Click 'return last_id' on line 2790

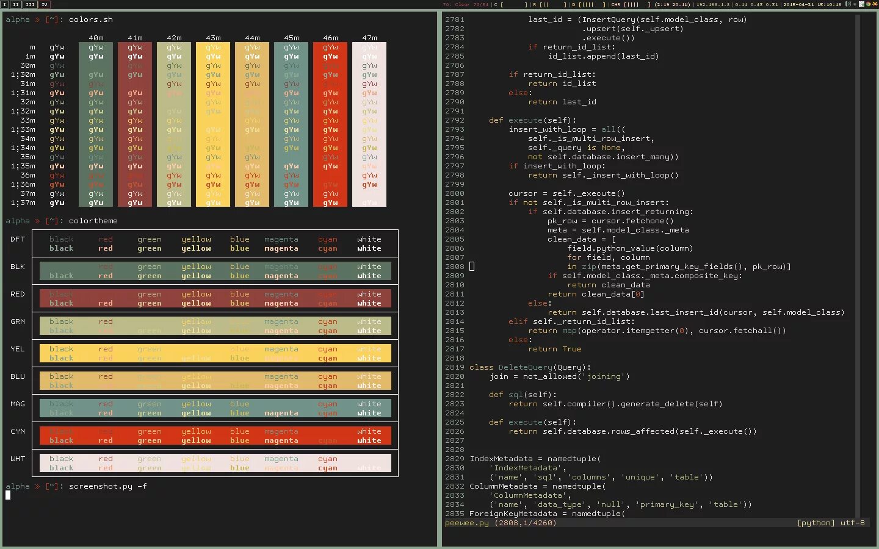coord(562,102)
